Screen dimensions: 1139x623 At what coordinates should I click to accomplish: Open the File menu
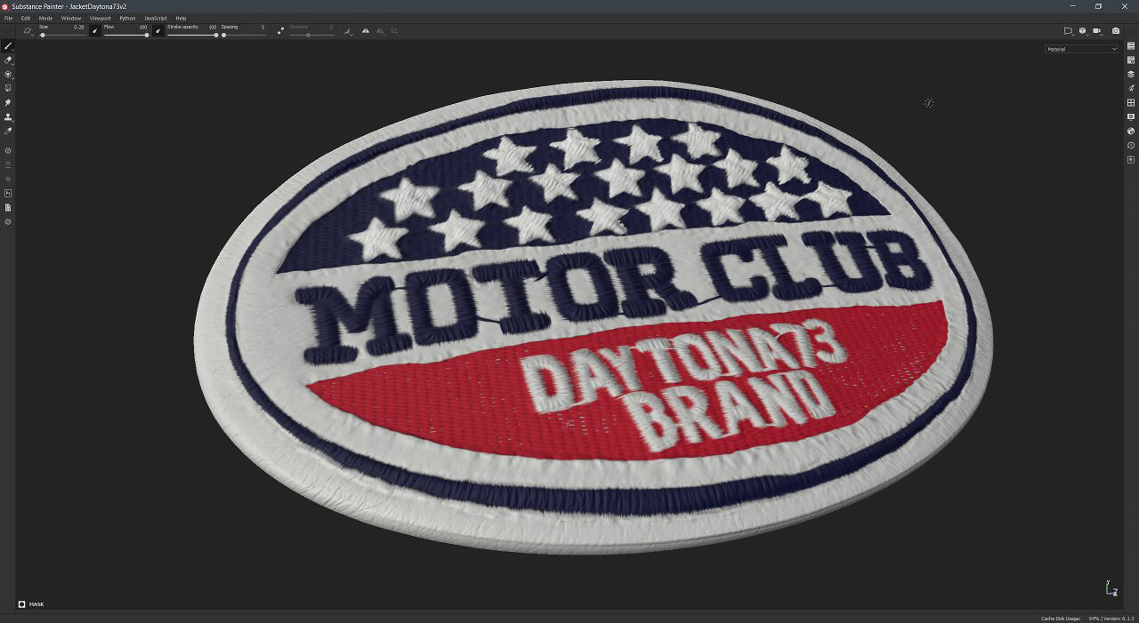pos(8,18)
